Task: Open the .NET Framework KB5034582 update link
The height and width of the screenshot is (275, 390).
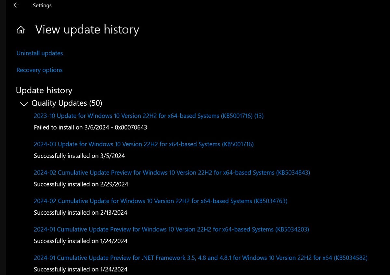Action: [200, 257]
